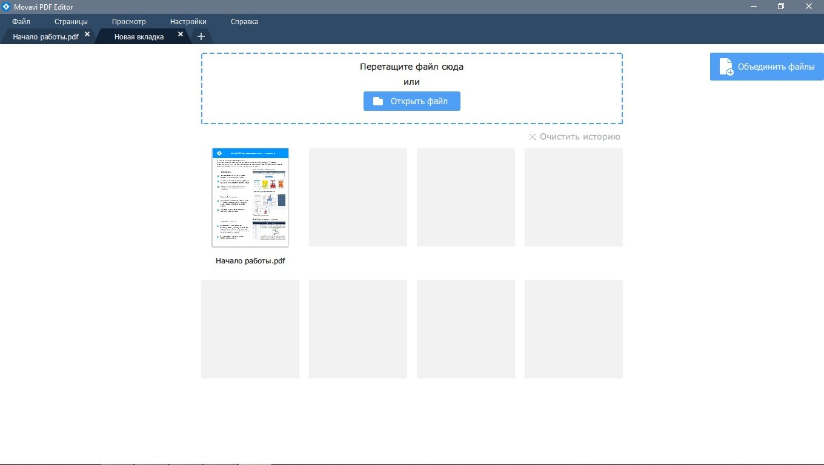Image resolution: width=824 pixels, height=465 pixels.
Task: Open the Файл menu
Action: [21, 22]
